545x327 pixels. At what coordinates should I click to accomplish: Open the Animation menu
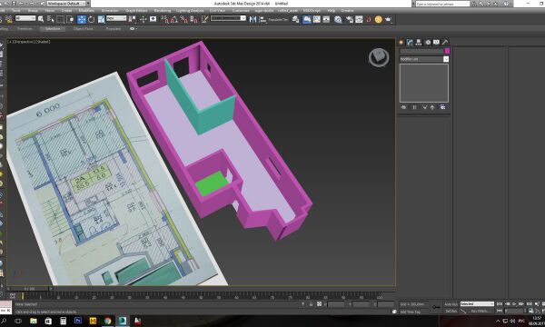110,11
